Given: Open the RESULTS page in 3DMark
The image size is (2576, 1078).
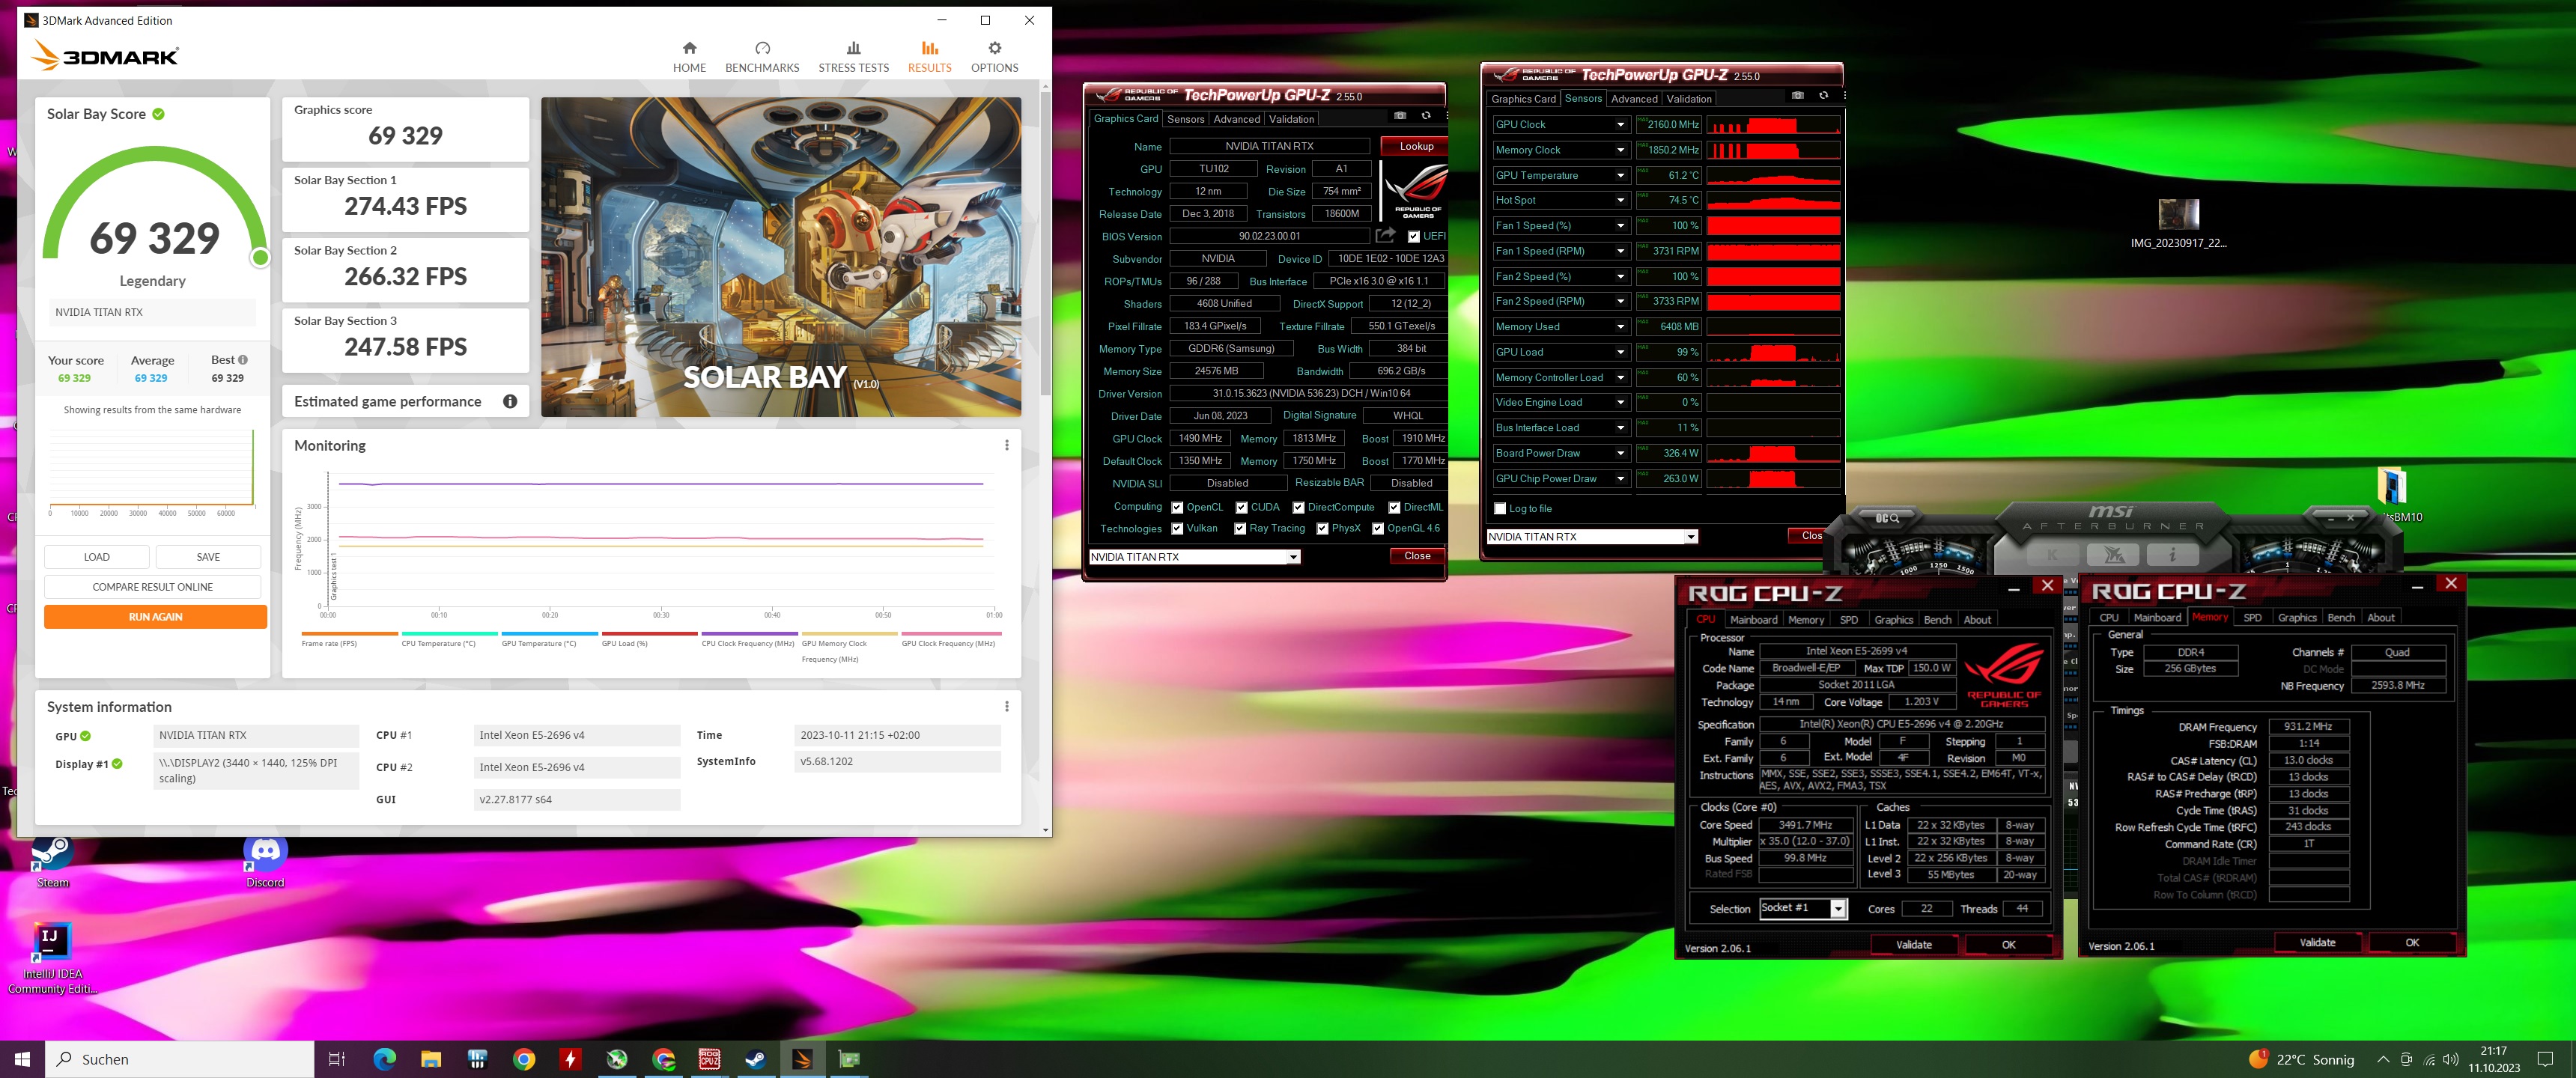Looking at the screenshot, I should 929,57.
